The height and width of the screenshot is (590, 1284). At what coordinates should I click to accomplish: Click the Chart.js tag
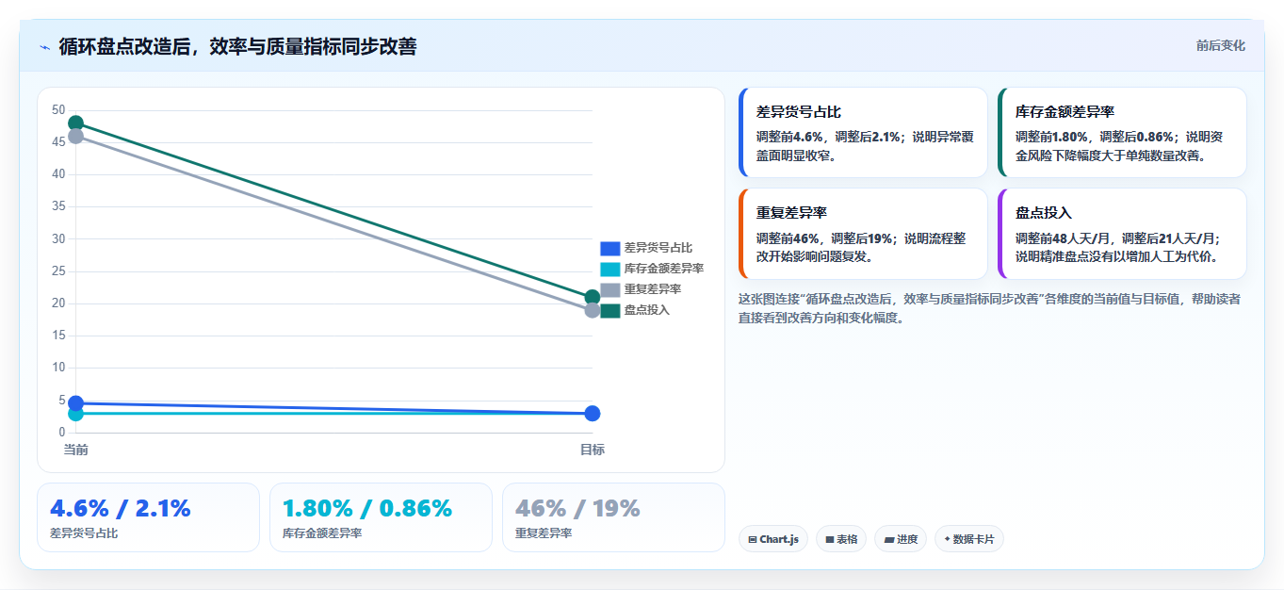pyautogui.click(x=773, y=539)
